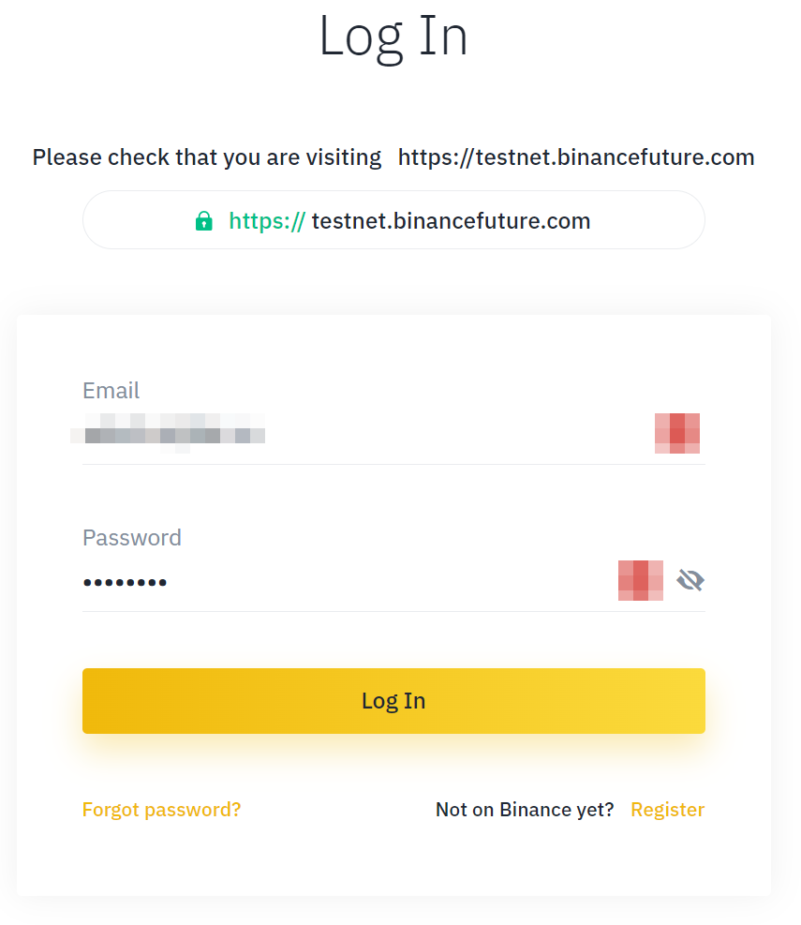Focus the Password input field

pyautogui.click(x=348, y=582)
